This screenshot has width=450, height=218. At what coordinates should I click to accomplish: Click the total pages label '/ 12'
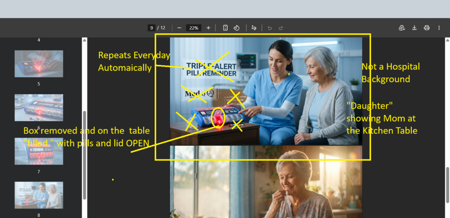(x=161, y=28)
